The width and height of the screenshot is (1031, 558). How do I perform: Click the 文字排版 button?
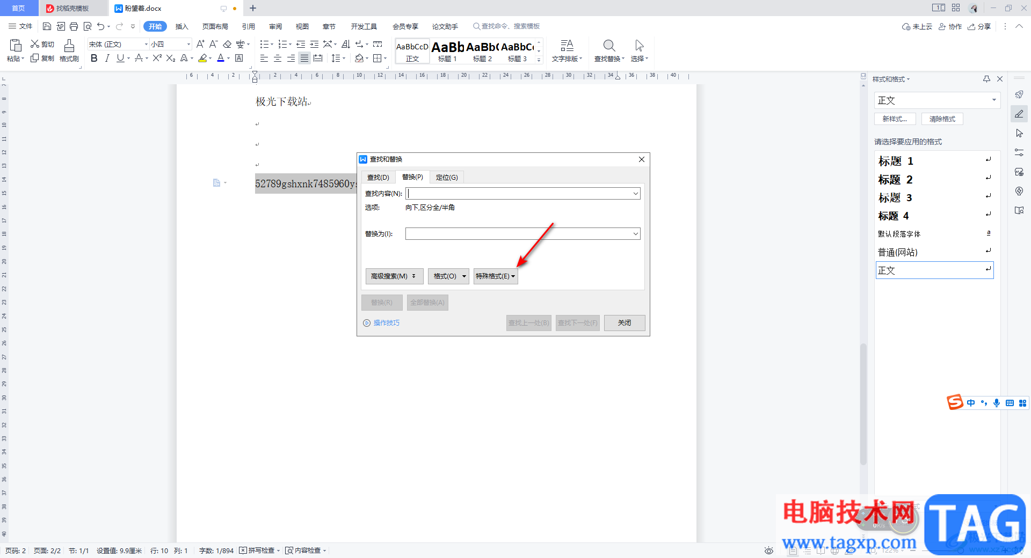click(567, 50)
